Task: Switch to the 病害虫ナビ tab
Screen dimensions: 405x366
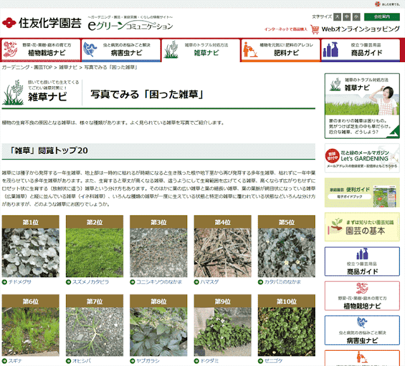Action: coord(121,50)
